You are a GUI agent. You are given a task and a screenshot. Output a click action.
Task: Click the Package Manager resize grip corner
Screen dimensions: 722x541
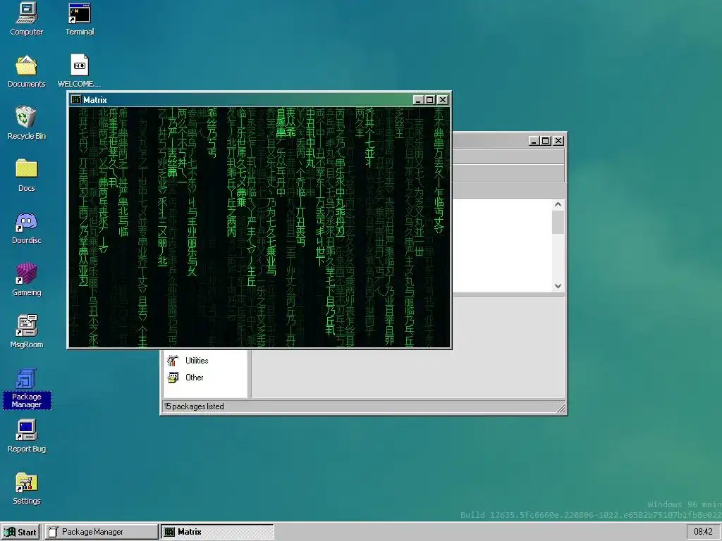(x=561, y=408)
